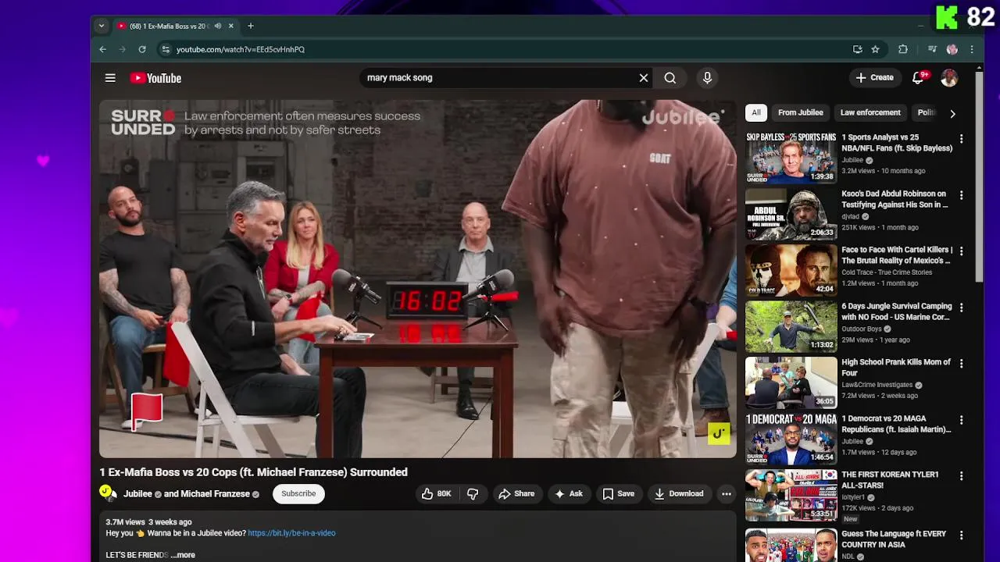The image size is (1000, 562).
Task: Reload the page with refresh icon
Action: coord(142,49)
